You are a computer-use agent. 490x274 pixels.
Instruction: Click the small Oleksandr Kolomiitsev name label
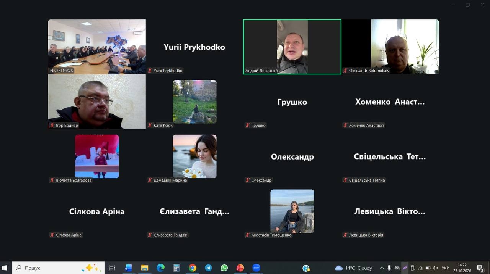369,71
